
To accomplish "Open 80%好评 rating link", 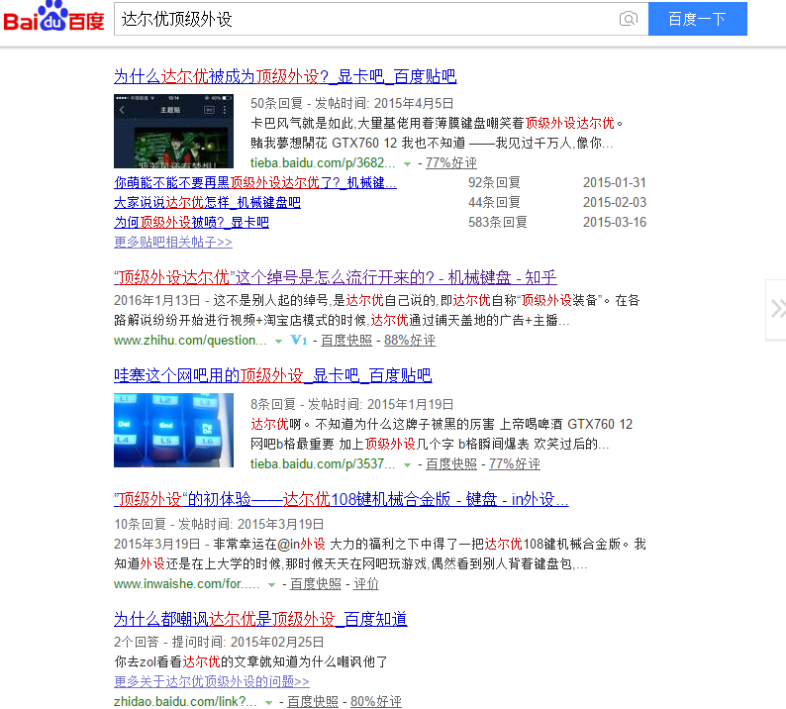I will coord(376,701).
